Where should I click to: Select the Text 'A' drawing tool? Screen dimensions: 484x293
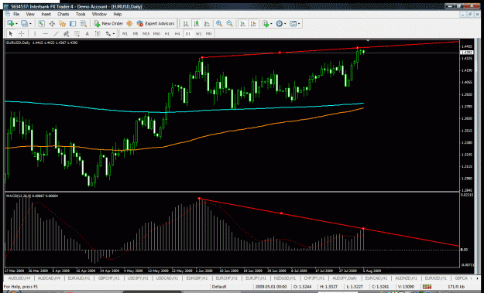coord(87,33)
